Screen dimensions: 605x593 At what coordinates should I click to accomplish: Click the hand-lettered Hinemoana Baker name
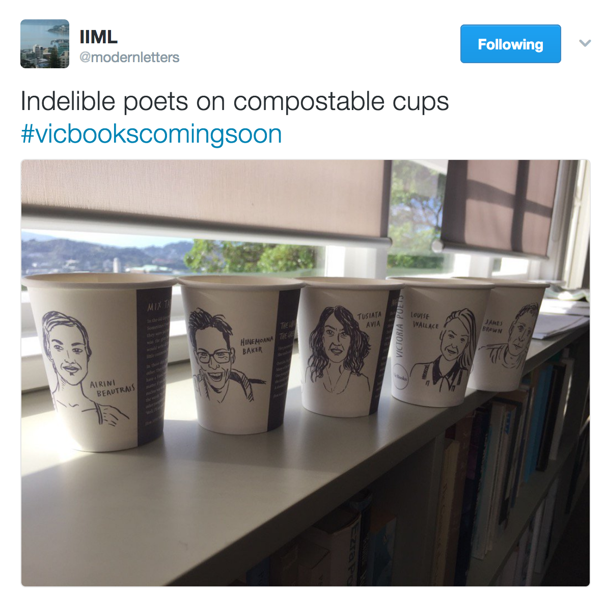pyautogui.click(x=256, y=345)
